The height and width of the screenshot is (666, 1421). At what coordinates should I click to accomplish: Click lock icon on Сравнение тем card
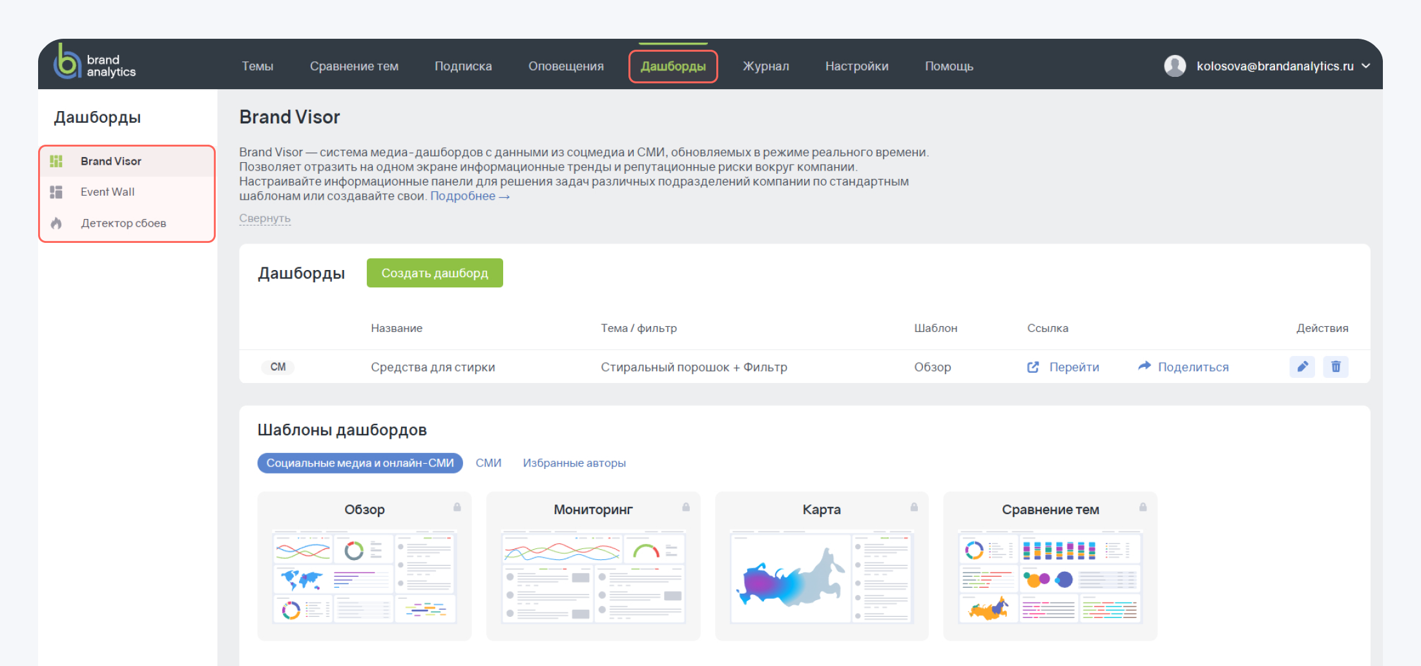pyautogui.click(x=1143, y=507)
